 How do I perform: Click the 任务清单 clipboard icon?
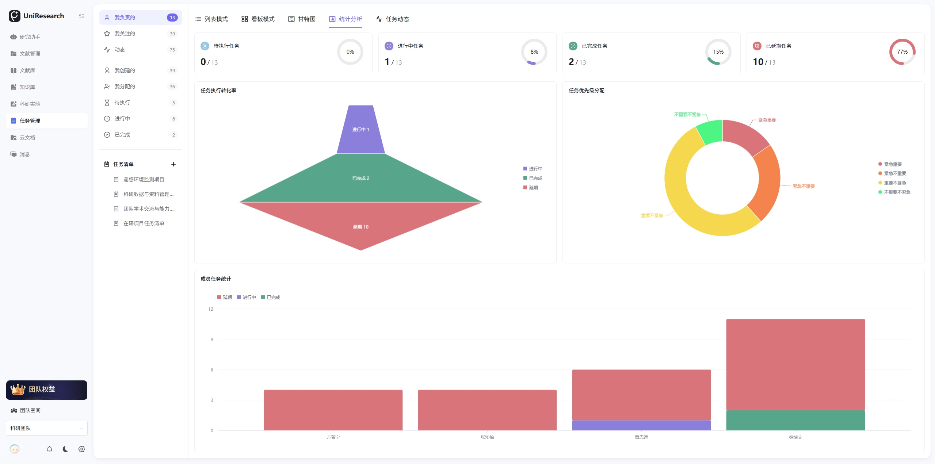[x=107, y=164]
